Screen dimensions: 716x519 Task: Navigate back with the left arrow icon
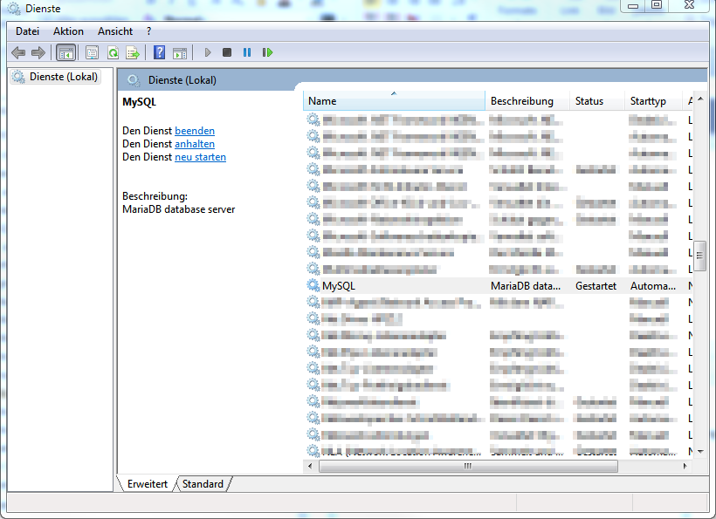[x=18, y=52]
